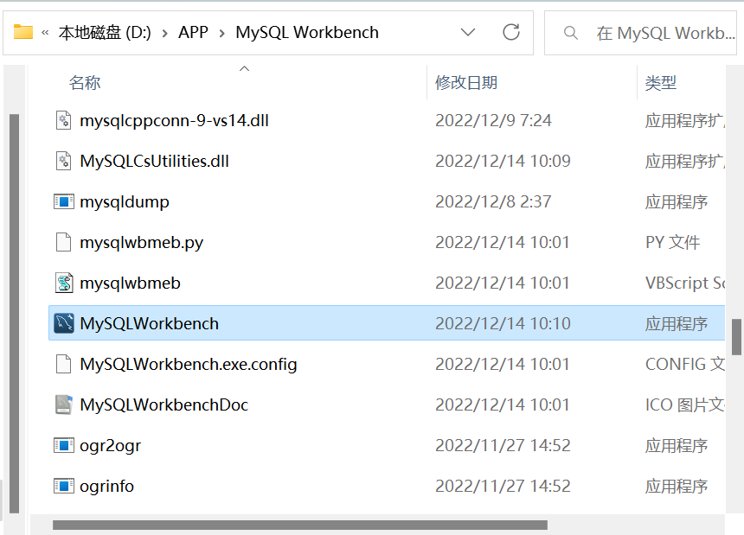Click the MySQL Workbench breadcrumb

point(307,32)
